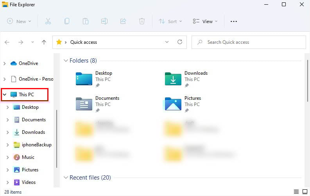310x196 pixels.
Task: Expand the OneDrive tree node
Action: click(5, 63)
